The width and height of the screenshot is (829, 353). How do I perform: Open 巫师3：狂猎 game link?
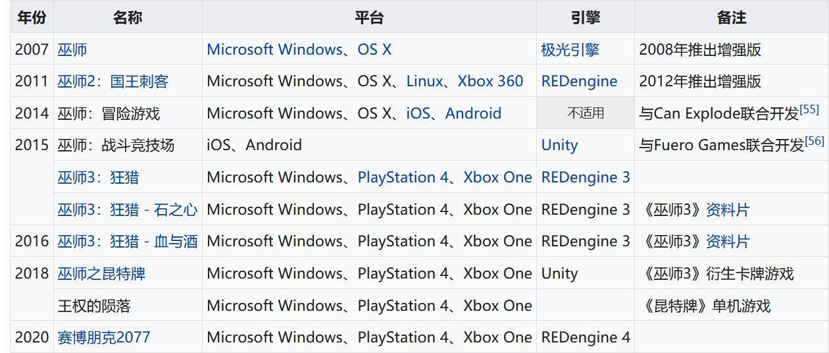[x=98, y=177]
